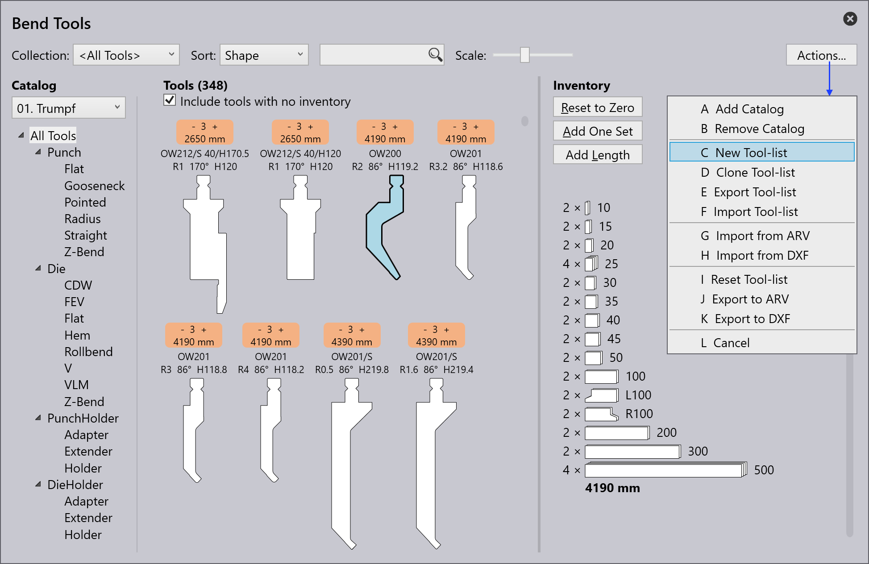This screenshot has width=869, height=564.
Task: Close the Bend Tools dialog
Action: (x=850, y=19)
